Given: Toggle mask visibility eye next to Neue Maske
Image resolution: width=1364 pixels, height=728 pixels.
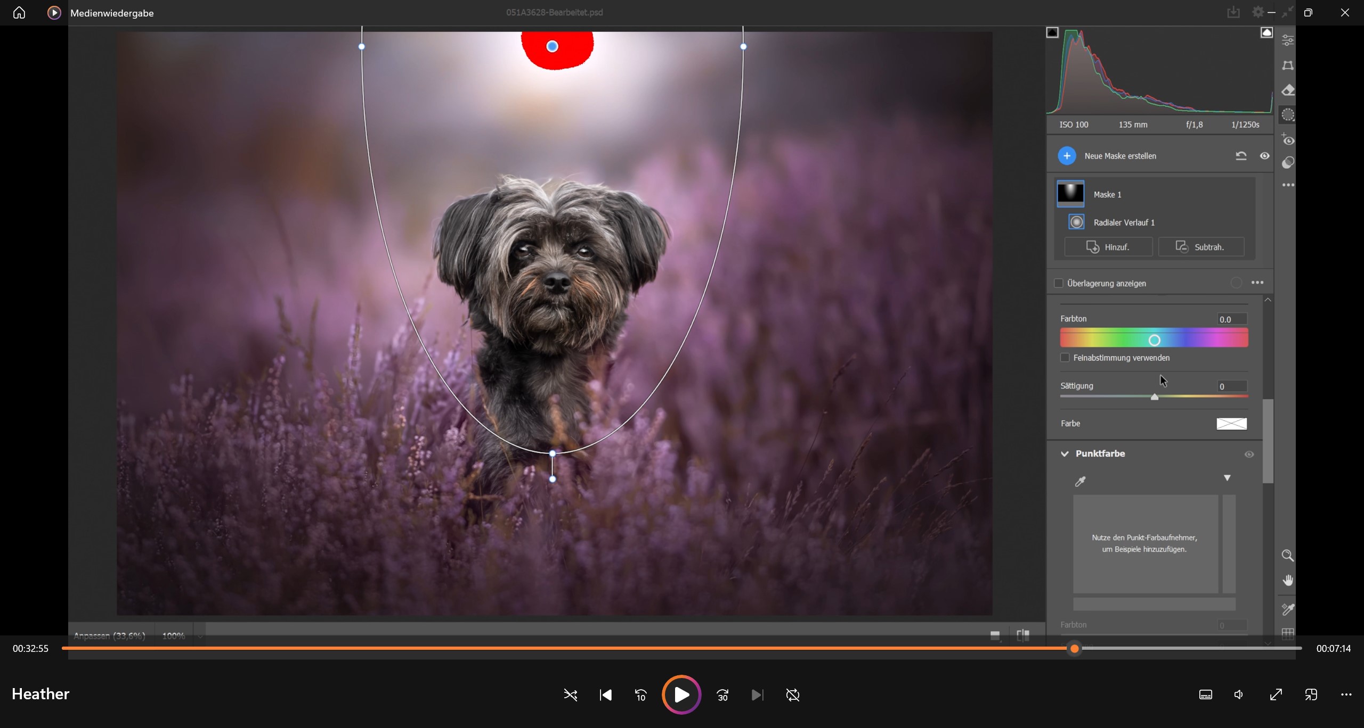Looking at the screenshot, I should tap(1264, 156).
